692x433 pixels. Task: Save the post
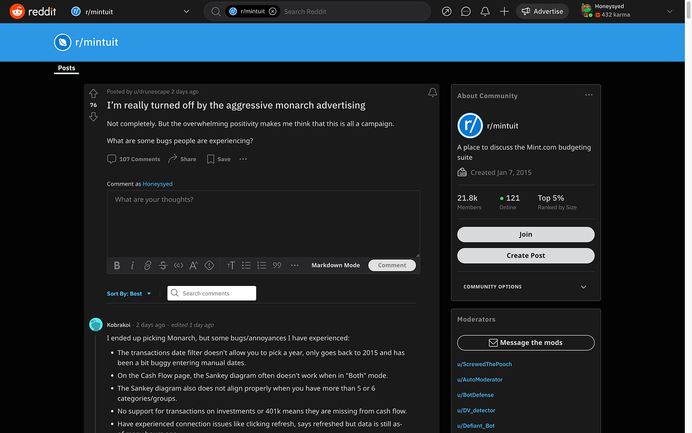click(219, 159)
